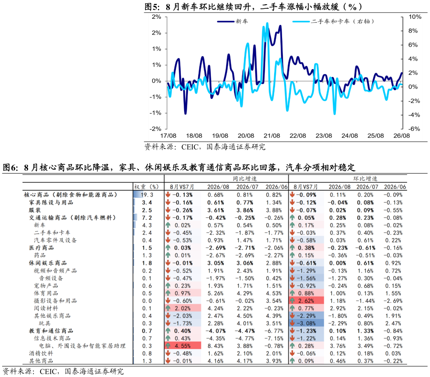Screen dimensions: 430x377
Task: Click the down arrow beside -0.53%
Action: coord(168,240)
